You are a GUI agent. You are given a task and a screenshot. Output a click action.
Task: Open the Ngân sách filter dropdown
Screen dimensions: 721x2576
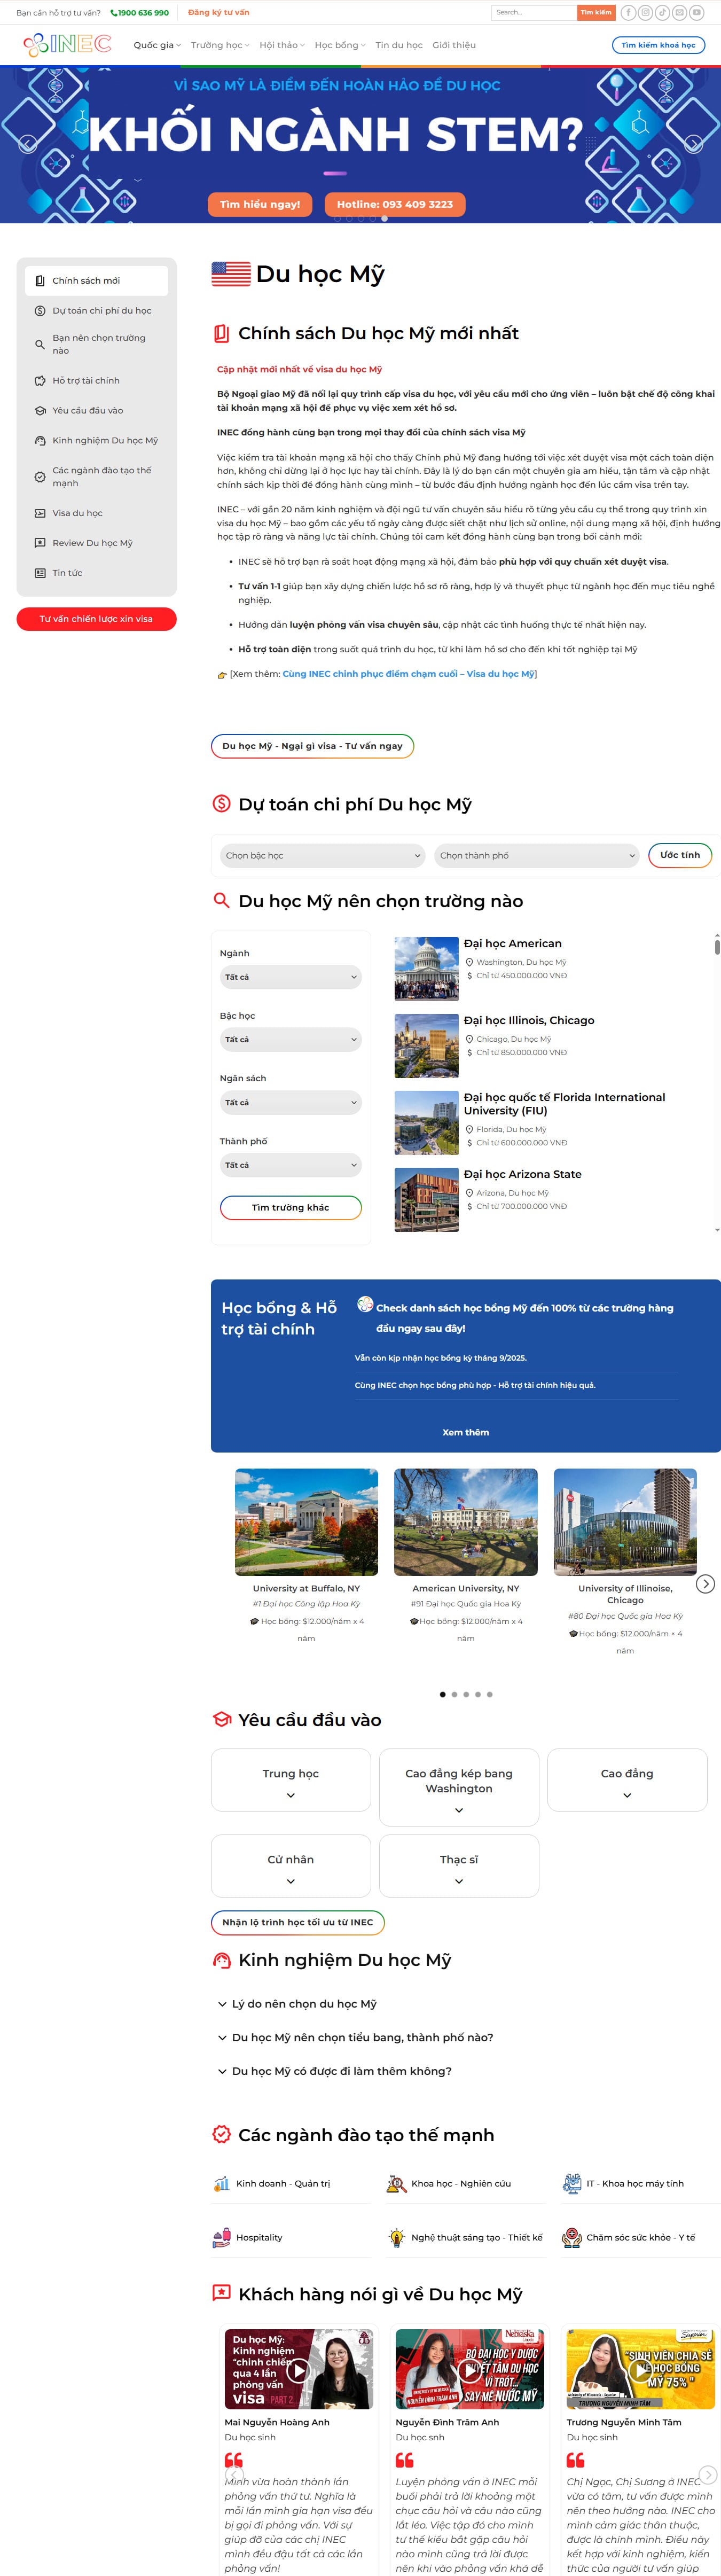click(x=290, y=1103)
